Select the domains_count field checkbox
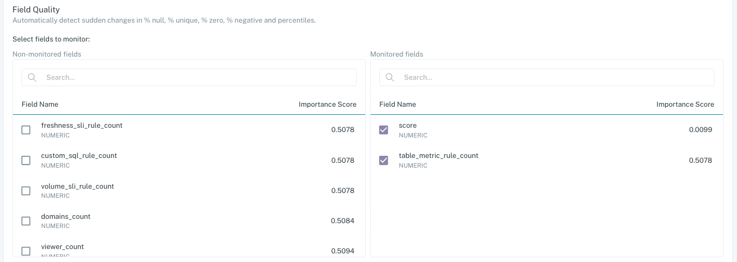This screenshot has width=737, height=262. coord(26,220)
